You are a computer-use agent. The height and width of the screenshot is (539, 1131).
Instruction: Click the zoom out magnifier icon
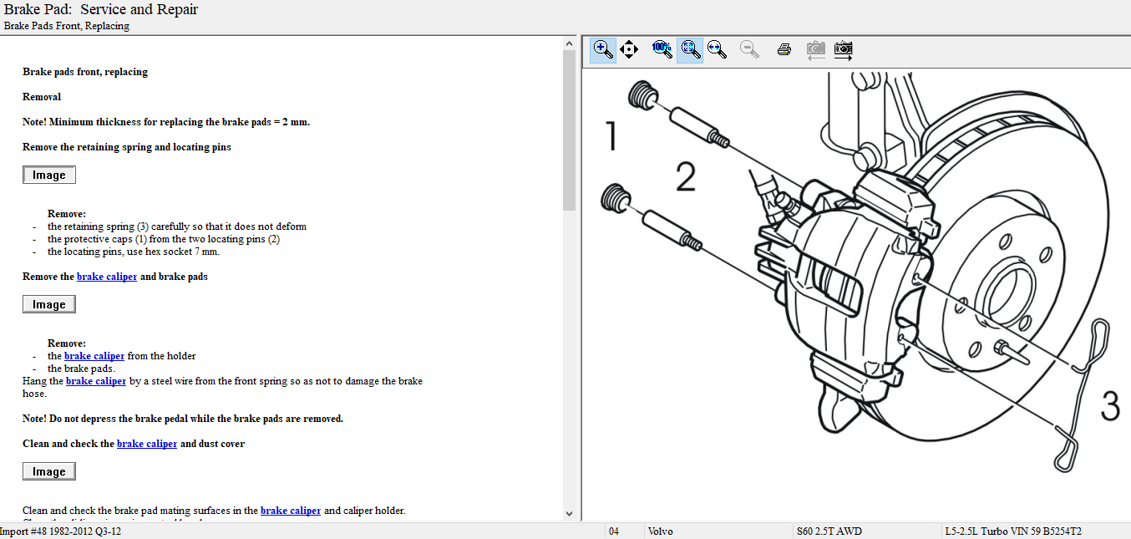(x=749, y=49)
